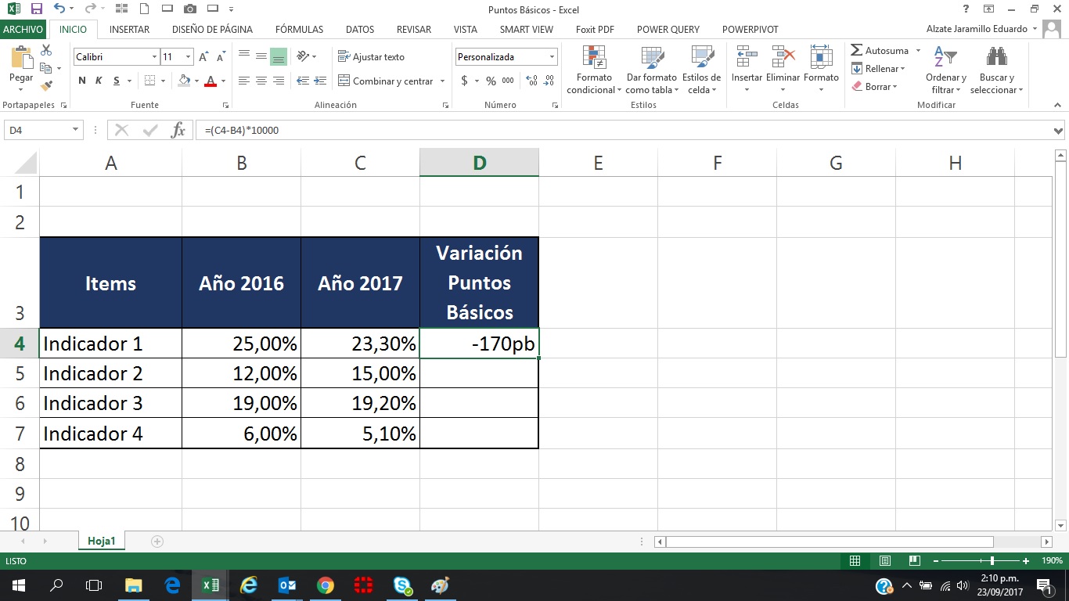Open the DATOS ribbon tab

(x=359, y=29)
